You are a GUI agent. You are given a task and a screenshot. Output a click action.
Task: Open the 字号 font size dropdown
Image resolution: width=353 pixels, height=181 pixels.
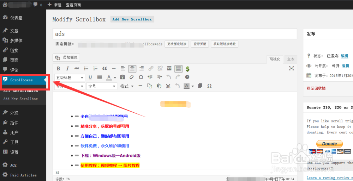102,86
